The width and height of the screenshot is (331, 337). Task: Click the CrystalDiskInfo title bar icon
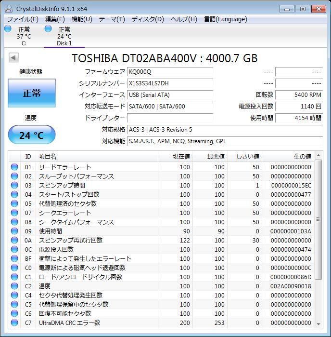[x=9, y=9]
